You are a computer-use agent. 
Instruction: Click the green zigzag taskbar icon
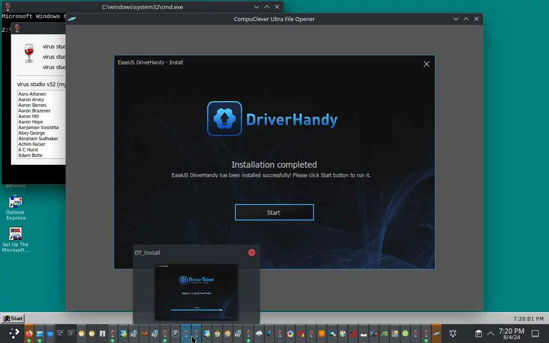point(385,334)
